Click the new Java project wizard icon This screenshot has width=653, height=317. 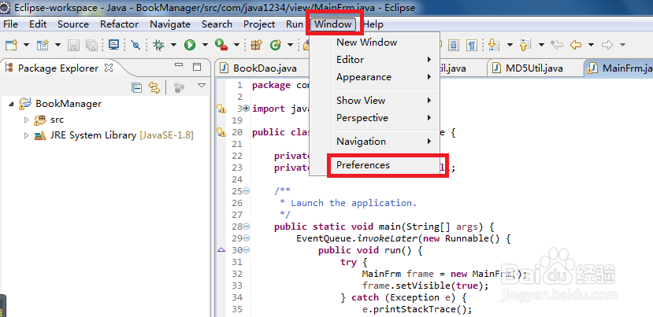(x=43, y=45)
